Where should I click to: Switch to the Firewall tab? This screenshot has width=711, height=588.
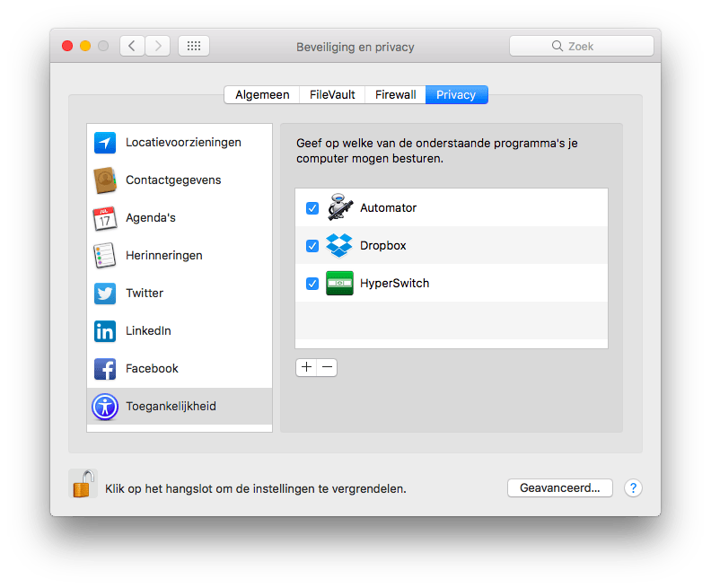tap(395, 95)
